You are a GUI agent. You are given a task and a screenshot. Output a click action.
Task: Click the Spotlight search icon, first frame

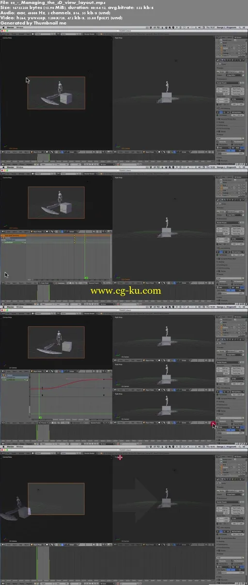pos(240,28)
